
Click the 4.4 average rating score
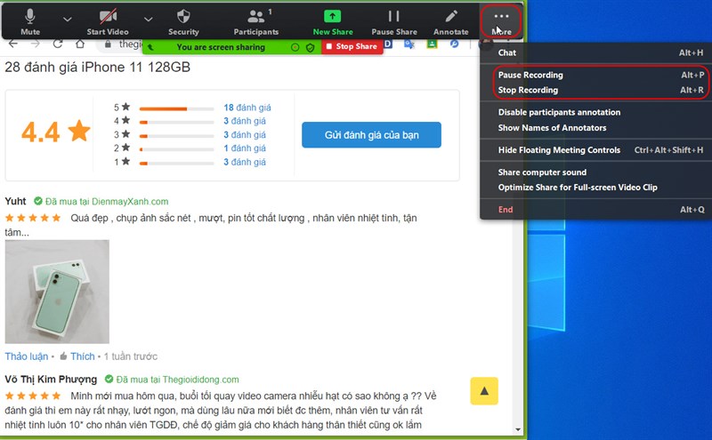[40, 132]
